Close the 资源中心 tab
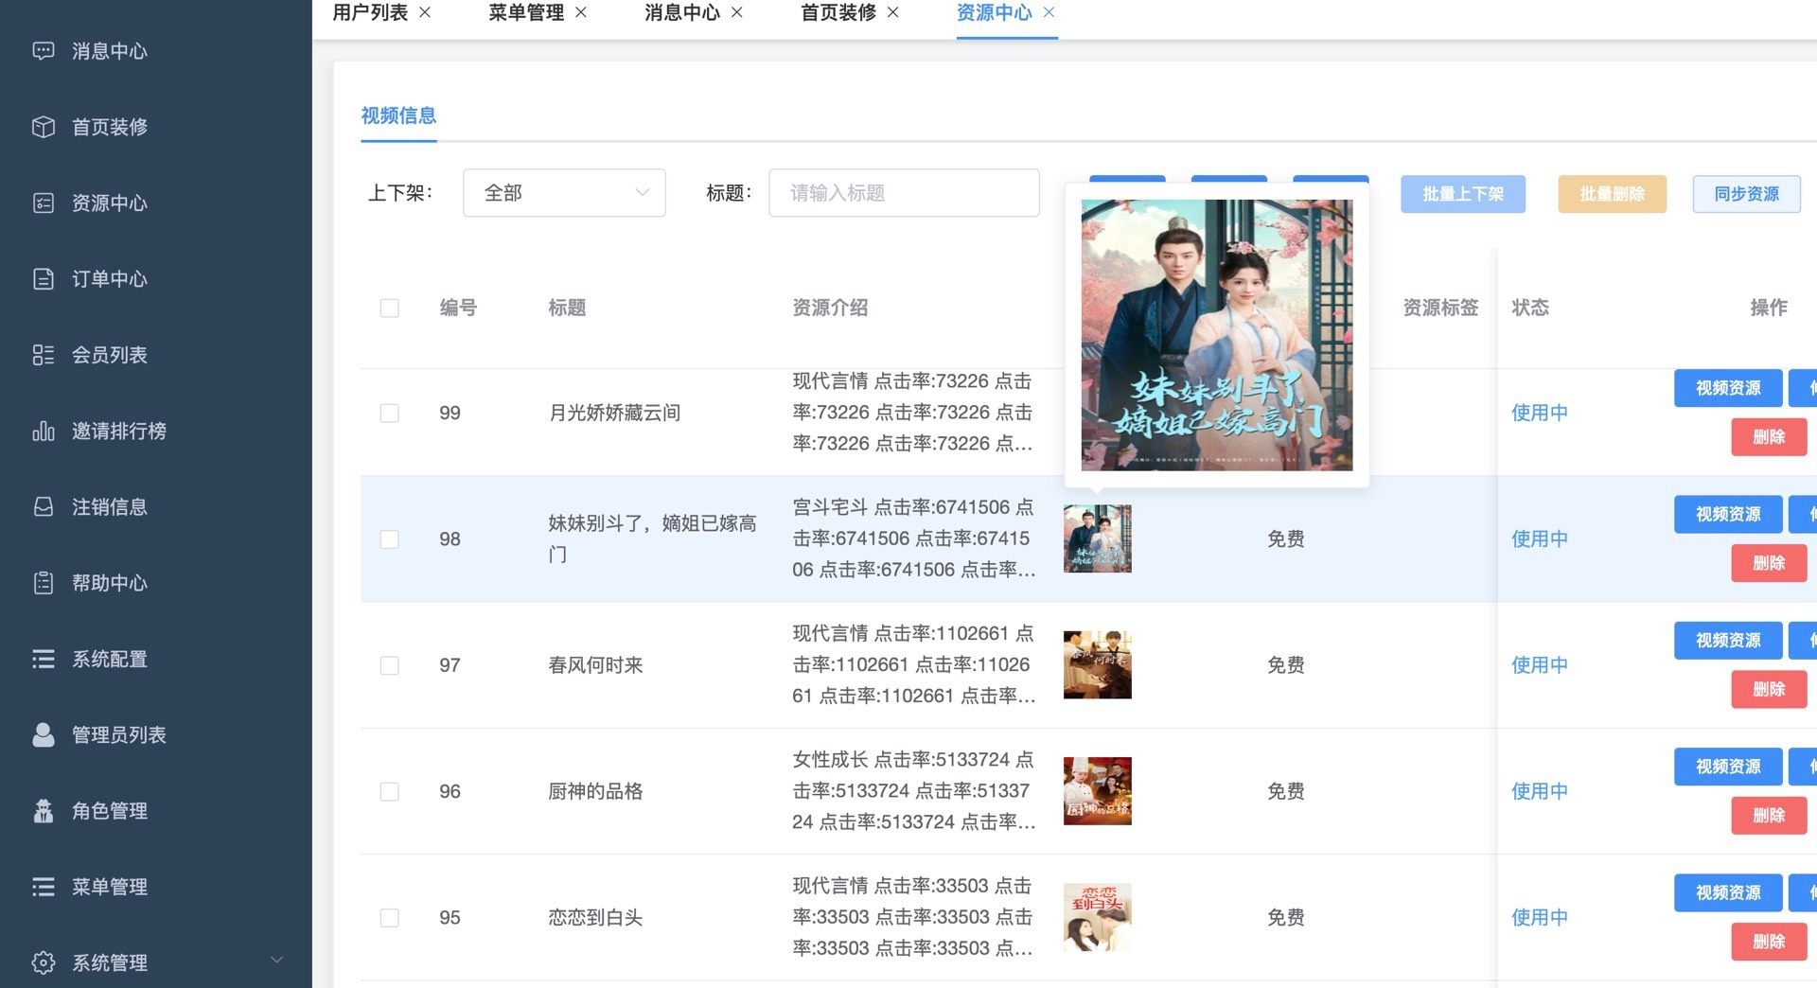Viewport: 1817px width, 988px height. point(1049,12)
